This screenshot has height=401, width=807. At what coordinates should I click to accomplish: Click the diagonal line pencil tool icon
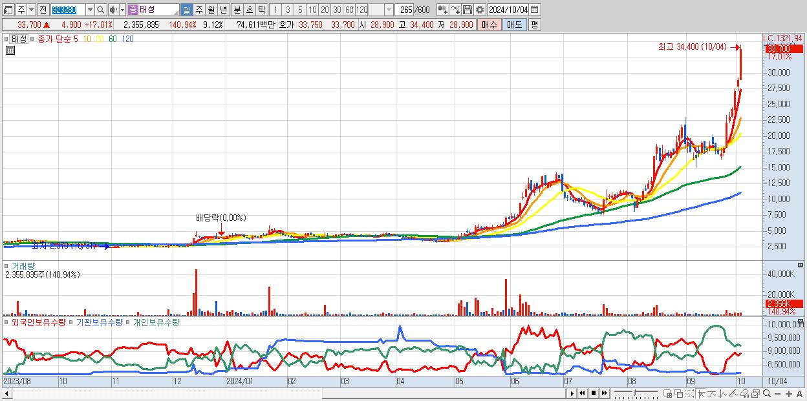point(733,393)
